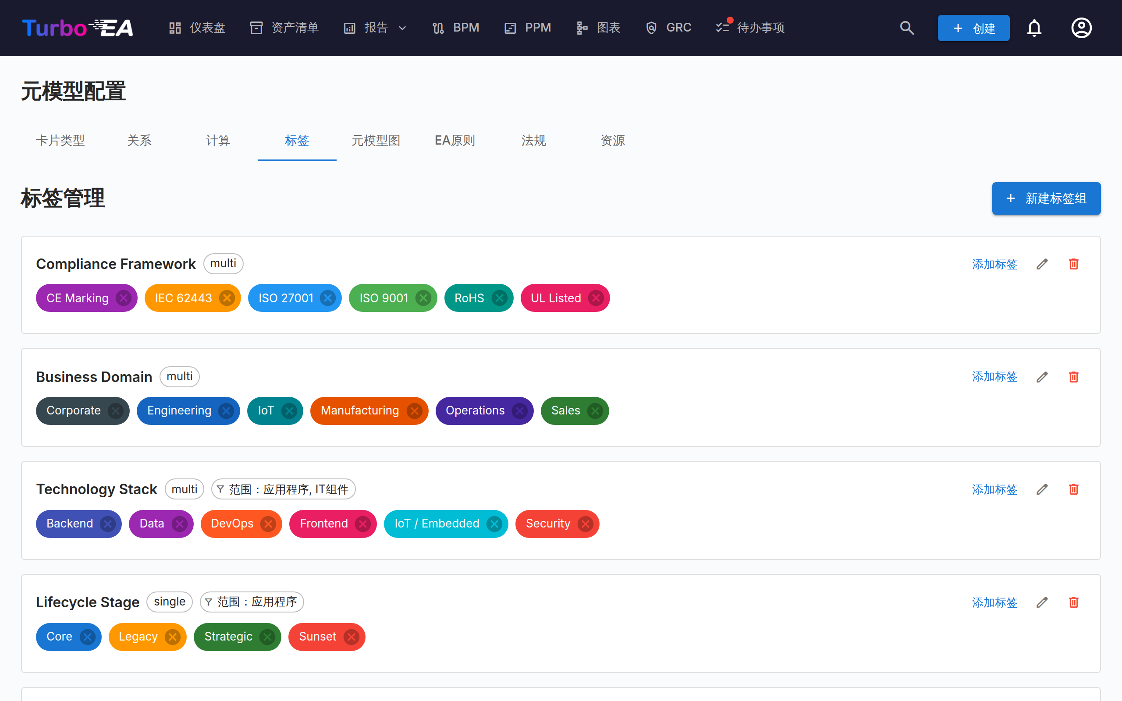
Task: Open 待办事项 todo list
Action: [750, 28]
